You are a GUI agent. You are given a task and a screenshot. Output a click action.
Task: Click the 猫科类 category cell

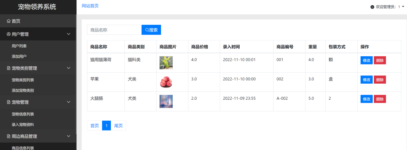pos(134,60)
